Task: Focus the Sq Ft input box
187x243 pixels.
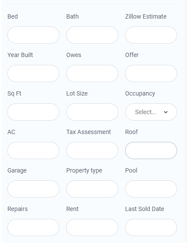Action: click(x=33, y=112)
